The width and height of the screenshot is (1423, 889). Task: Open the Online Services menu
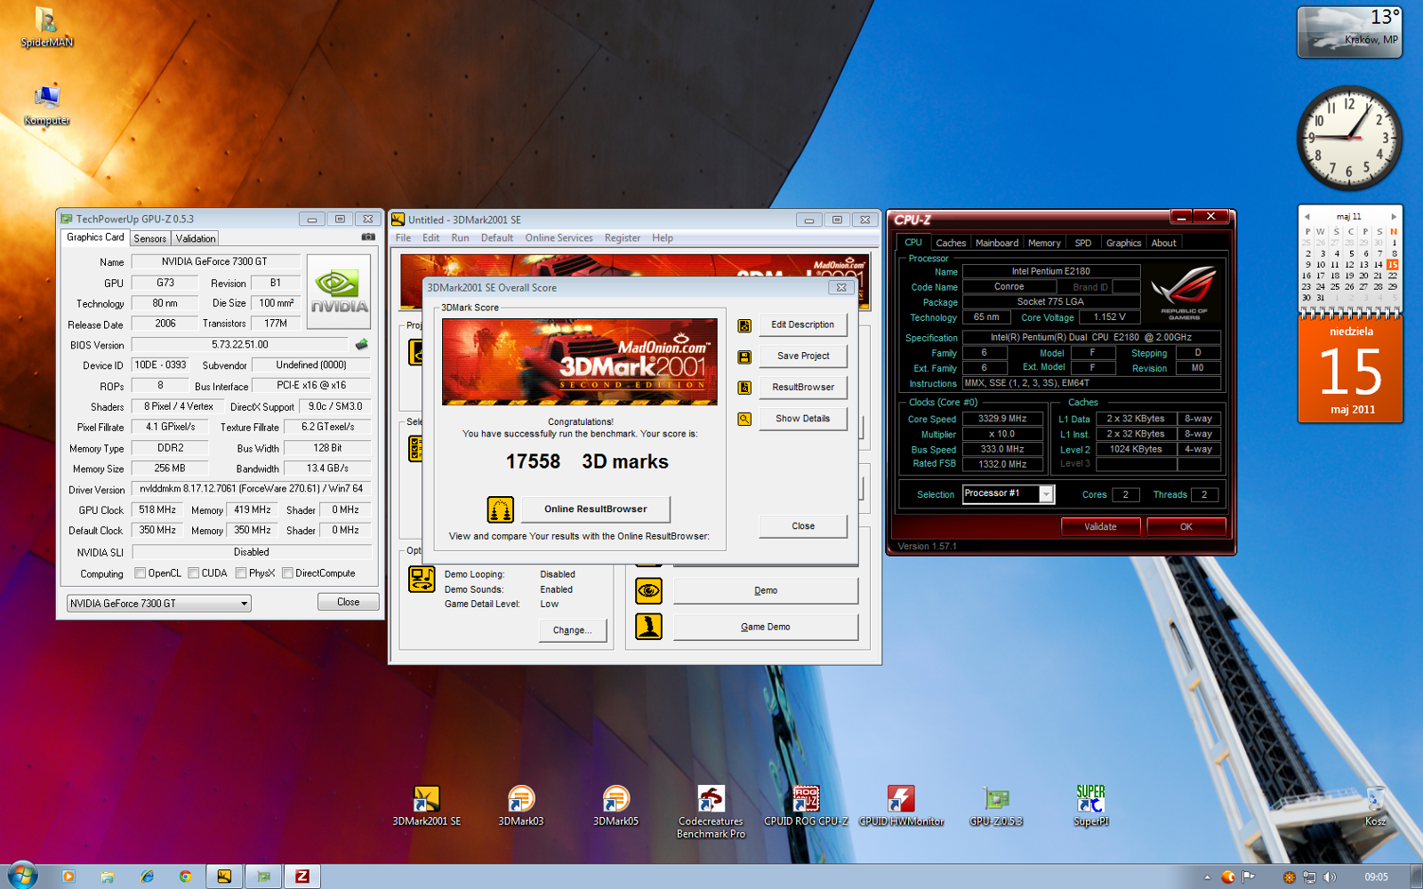(x=559, y=238)
